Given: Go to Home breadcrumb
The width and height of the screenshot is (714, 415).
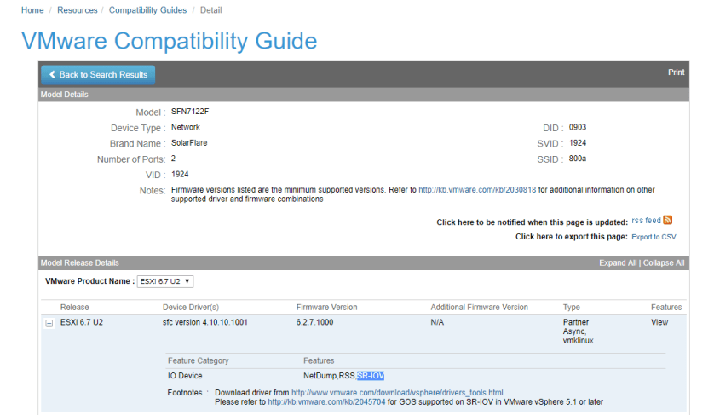Looking at the screenshot, I should click(32, 9).
